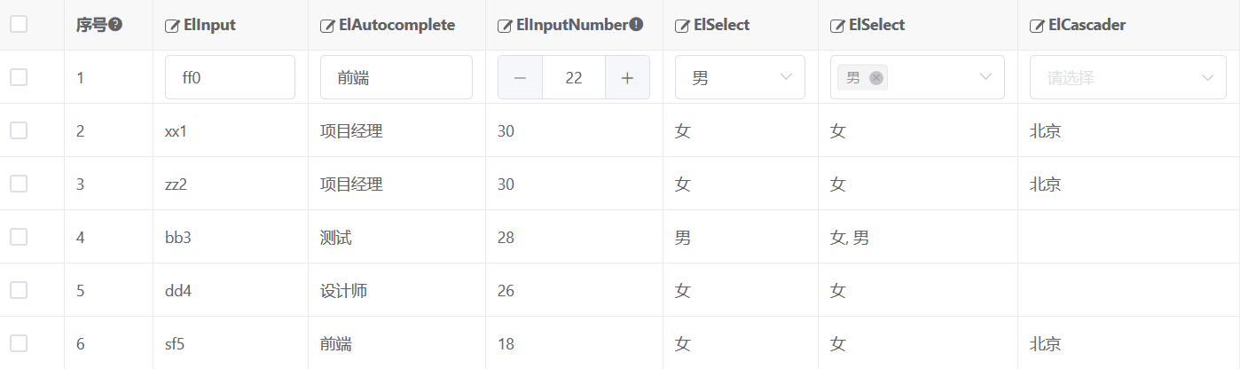Click the 设计师 cell in row 5
Screen dimensions: 1240x369
click(x=343, y=291)
